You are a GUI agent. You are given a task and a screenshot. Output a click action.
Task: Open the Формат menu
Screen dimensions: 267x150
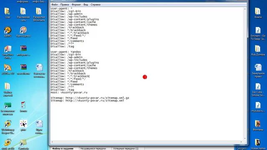point(76,5)
